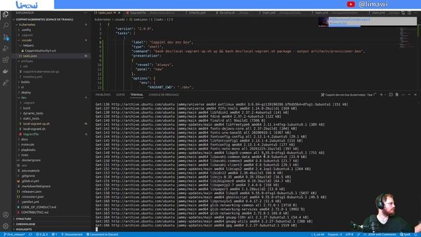Screen dimensions: 421x237
Task: Click .vscode in the breadcrumb path
Action: click(120, 19)
